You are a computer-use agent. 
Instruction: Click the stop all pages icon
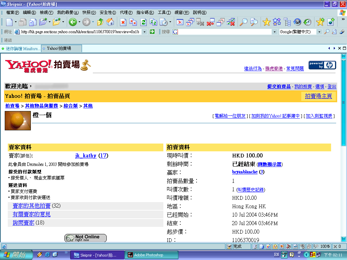133,22
